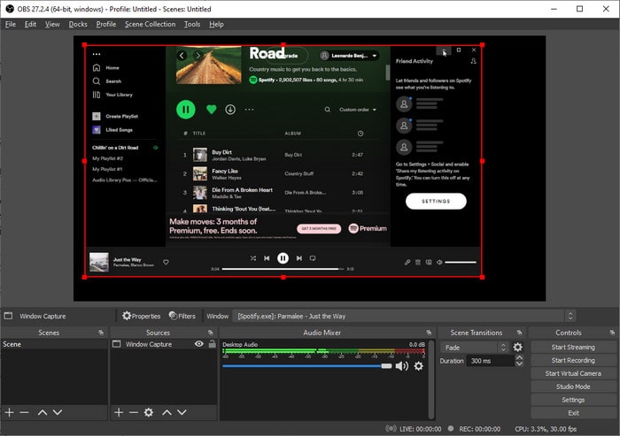Click the playlist download icon

coord(230,110)
